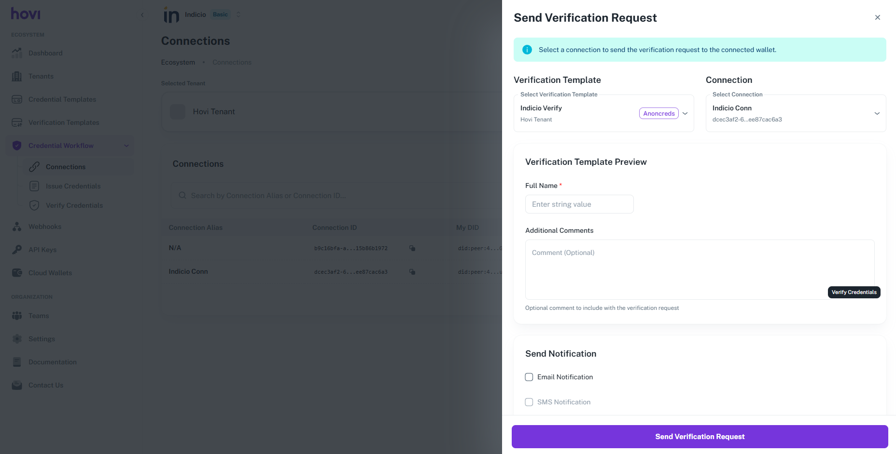Click the Send Verification Request button

click(x=700, y=437)
